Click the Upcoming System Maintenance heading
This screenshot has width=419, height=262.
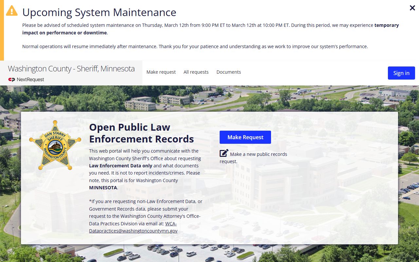click(x=99, y=12)
